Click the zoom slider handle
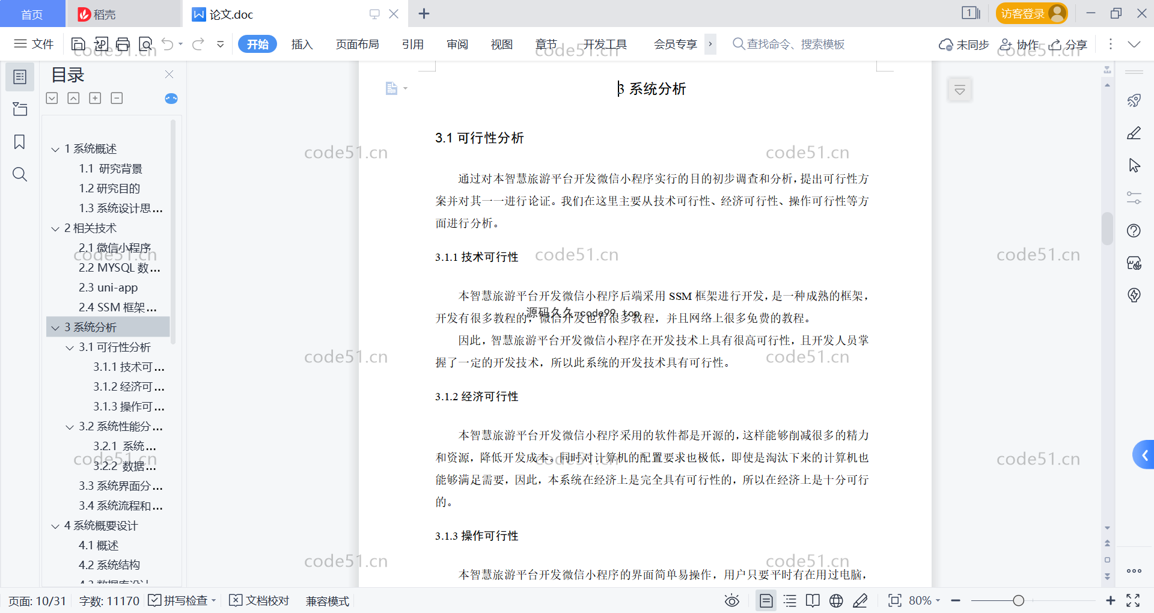 pyautogui.click(x=1018, y=600)
